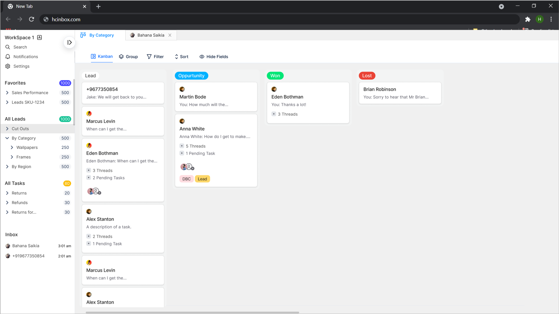Click the Group layers icon
Image resolution: width=559 pixels, height=314 pixels.
pyautogui.click(x=121, y=57)
